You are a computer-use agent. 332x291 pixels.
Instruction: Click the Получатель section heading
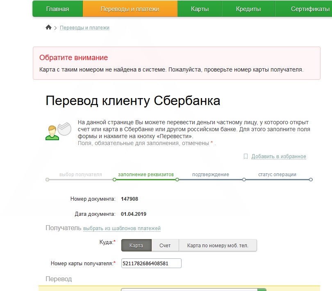(x=63, y=228)
